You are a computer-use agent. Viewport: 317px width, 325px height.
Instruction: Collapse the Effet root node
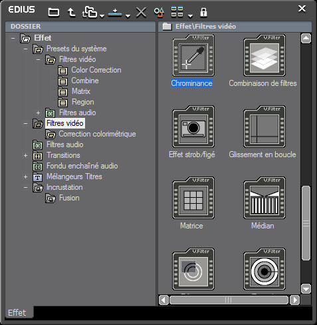pyautogui.click(x=13, y=38)
